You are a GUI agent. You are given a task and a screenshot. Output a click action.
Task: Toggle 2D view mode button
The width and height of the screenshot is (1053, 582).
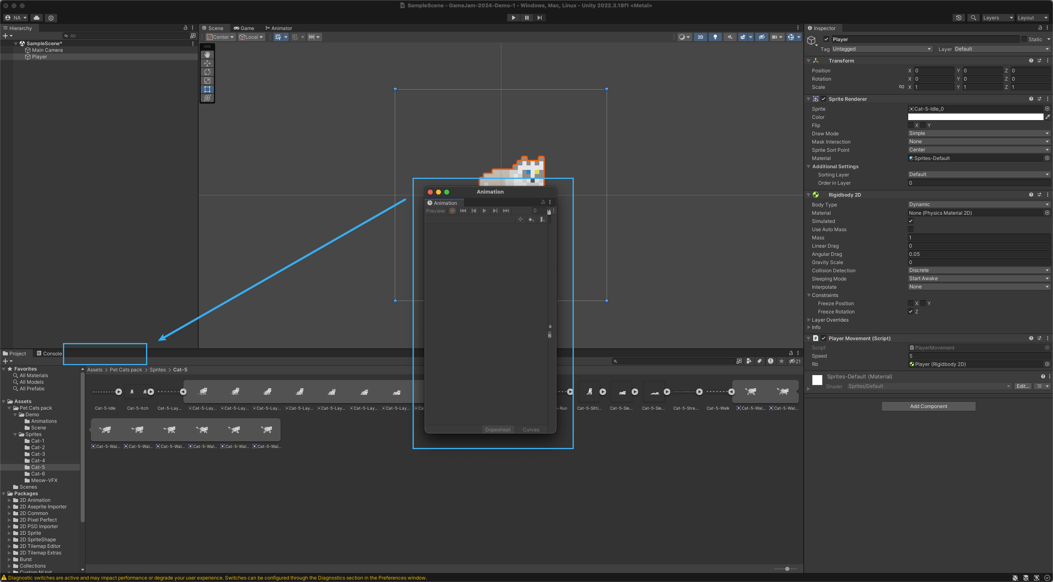(700, 37)
